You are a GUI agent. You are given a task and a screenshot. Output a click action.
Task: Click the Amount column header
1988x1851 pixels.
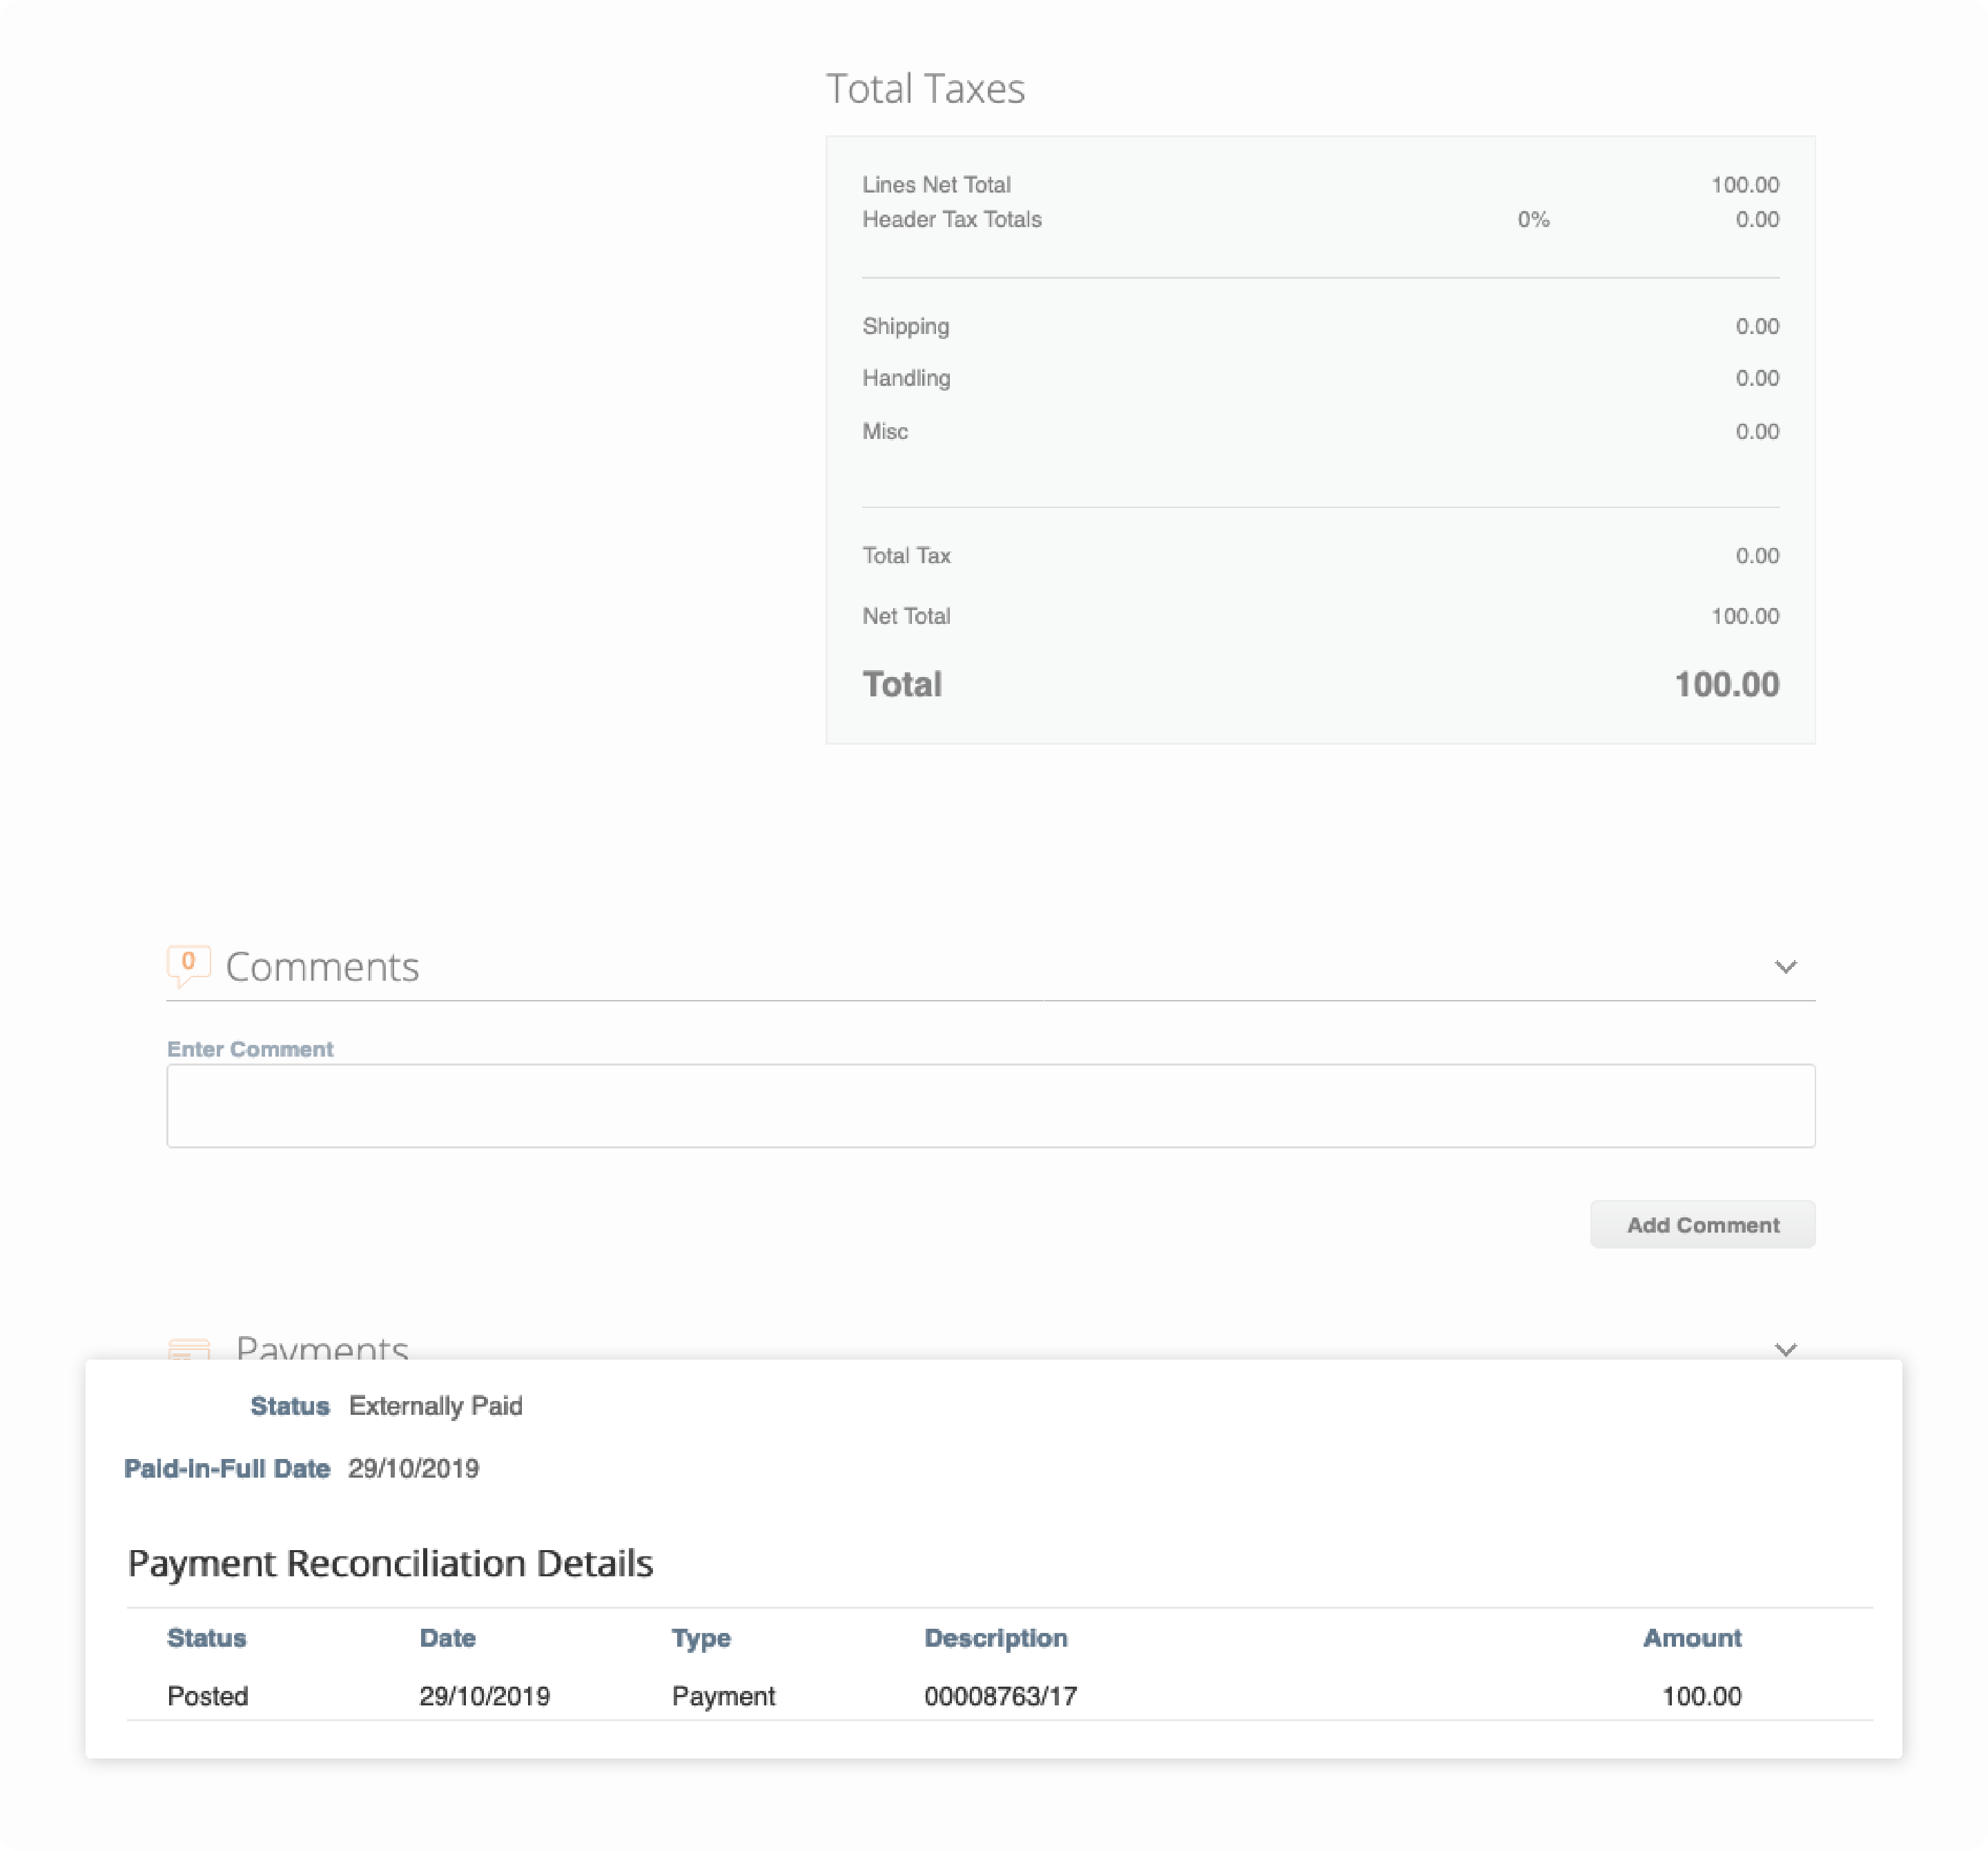(x=1692, y=1637)
